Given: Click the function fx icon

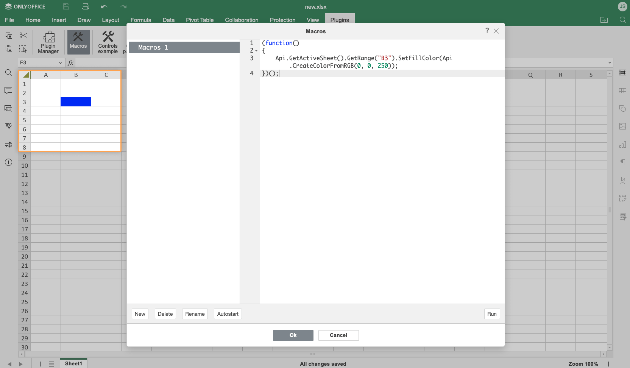Looking at the screenshot, I should pyautogui.click(x=70, y=63).
